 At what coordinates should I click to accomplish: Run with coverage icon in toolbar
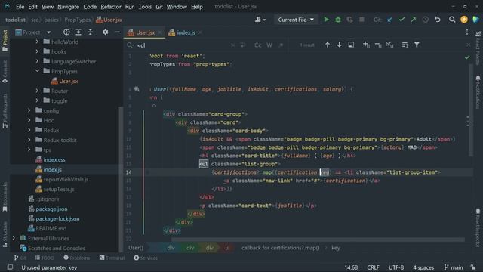(349, 20)
